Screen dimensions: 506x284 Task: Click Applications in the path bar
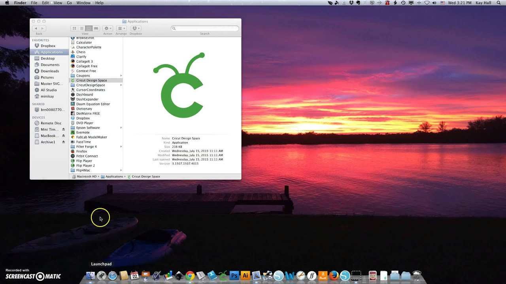tap(112, 177)
